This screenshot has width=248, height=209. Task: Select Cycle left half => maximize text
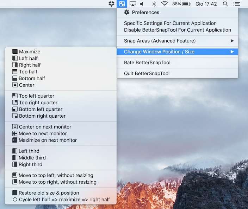pos(64,200)
